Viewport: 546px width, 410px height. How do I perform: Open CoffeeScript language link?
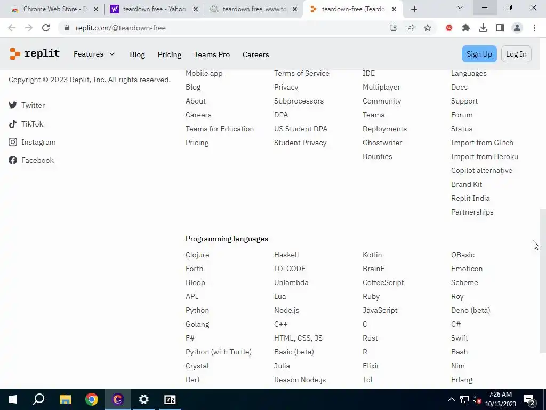(x=383, y=282)
